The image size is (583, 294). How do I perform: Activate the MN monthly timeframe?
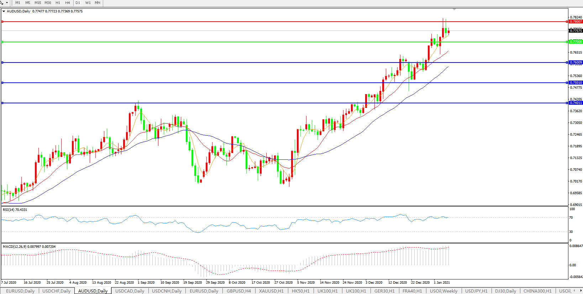pos(98,3)
